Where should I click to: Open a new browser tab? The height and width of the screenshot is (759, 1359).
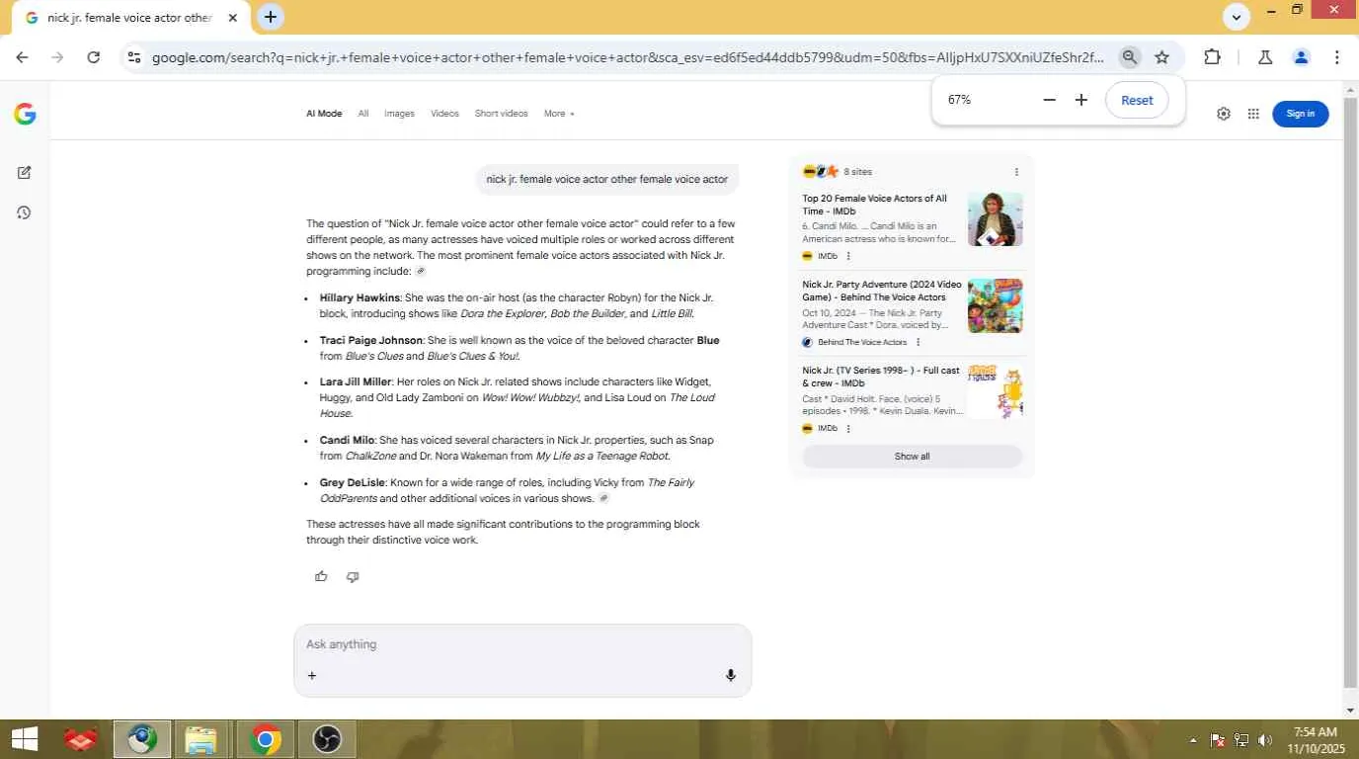point(271,17)
